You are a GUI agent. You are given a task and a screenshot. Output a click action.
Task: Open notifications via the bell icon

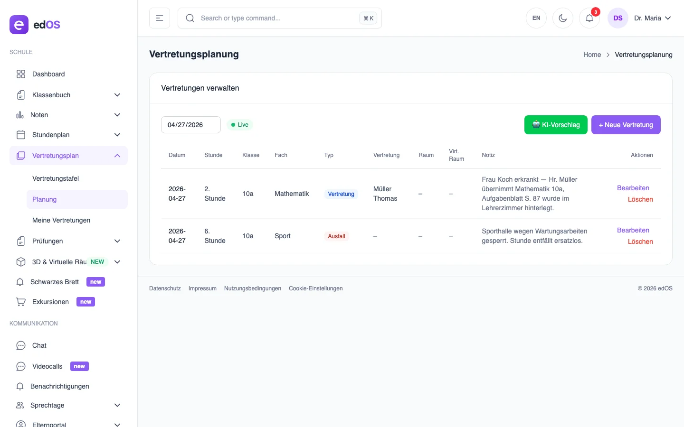[589, 18]
